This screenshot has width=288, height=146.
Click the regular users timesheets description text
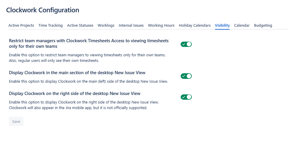54,60
